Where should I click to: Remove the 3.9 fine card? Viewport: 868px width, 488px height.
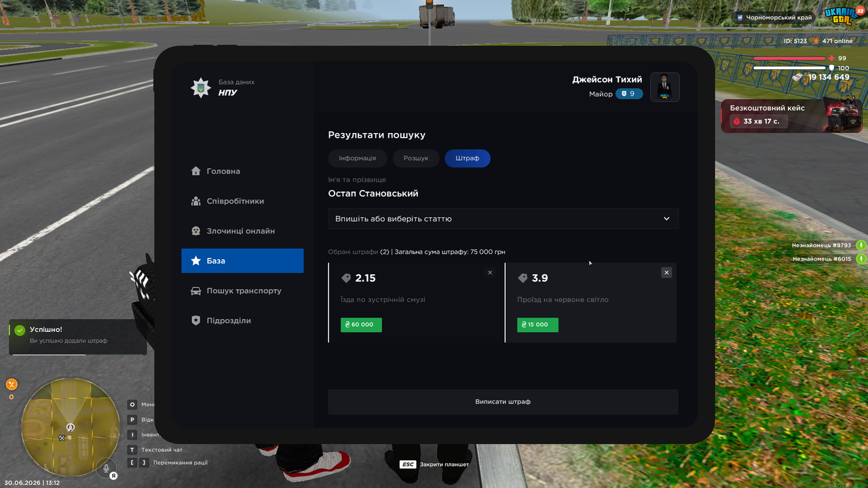tap(666, 272)
